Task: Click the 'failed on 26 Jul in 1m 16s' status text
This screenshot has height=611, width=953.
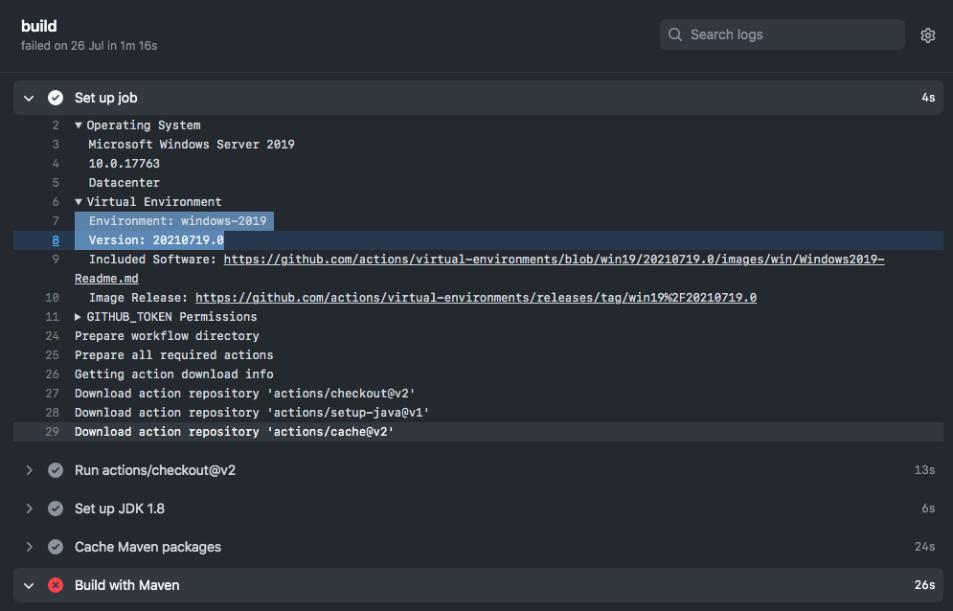Action: [89, 46]
